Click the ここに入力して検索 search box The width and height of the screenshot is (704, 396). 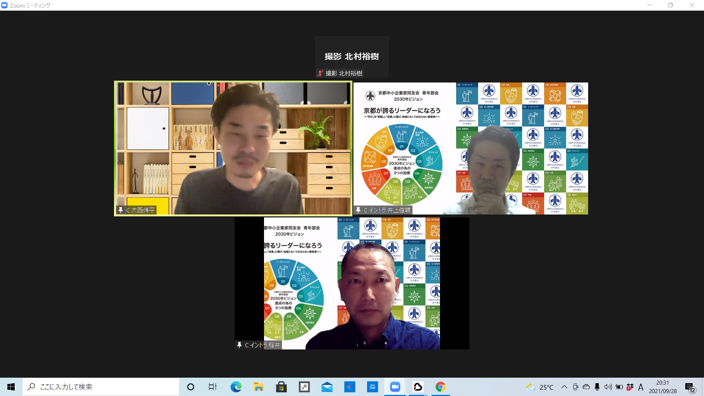pyautogui.click(x=101, y=387)
